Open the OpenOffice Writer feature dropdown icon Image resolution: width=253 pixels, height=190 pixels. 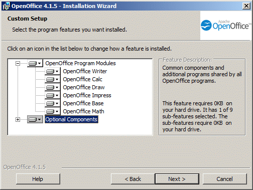click(x=53, y=71)
